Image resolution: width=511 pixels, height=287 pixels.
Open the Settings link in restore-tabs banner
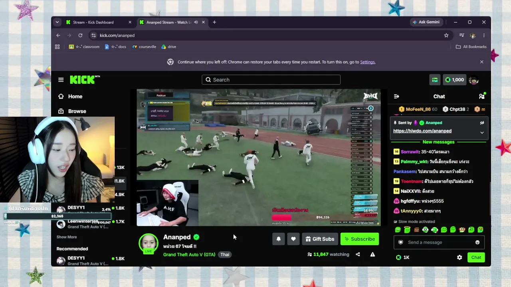pyautogui.click(x=367, y=62)
